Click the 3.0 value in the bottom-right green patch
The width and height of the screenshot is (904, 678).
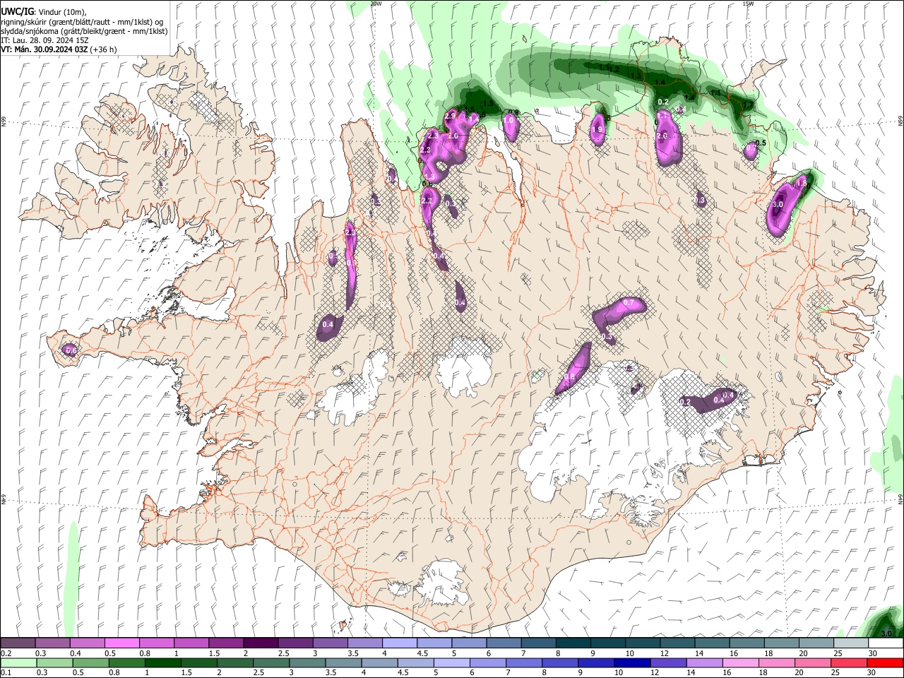887,633
